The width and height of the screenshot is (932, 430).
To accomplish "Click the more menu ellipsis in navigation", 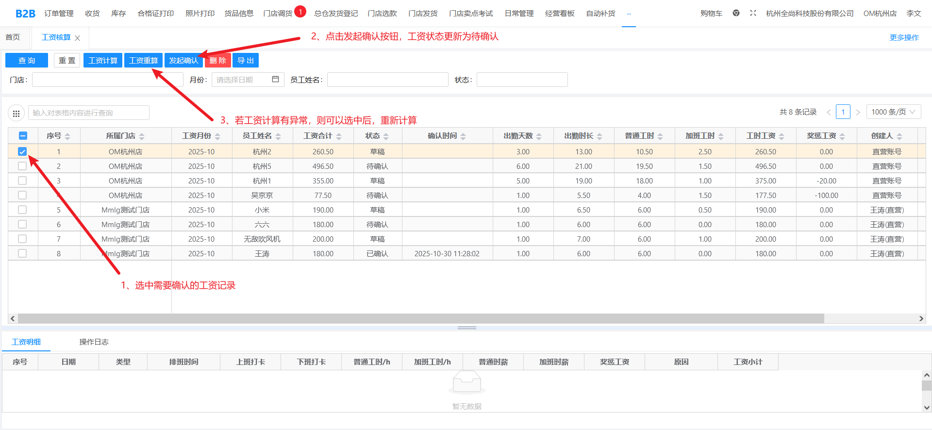I will (629, 14).
